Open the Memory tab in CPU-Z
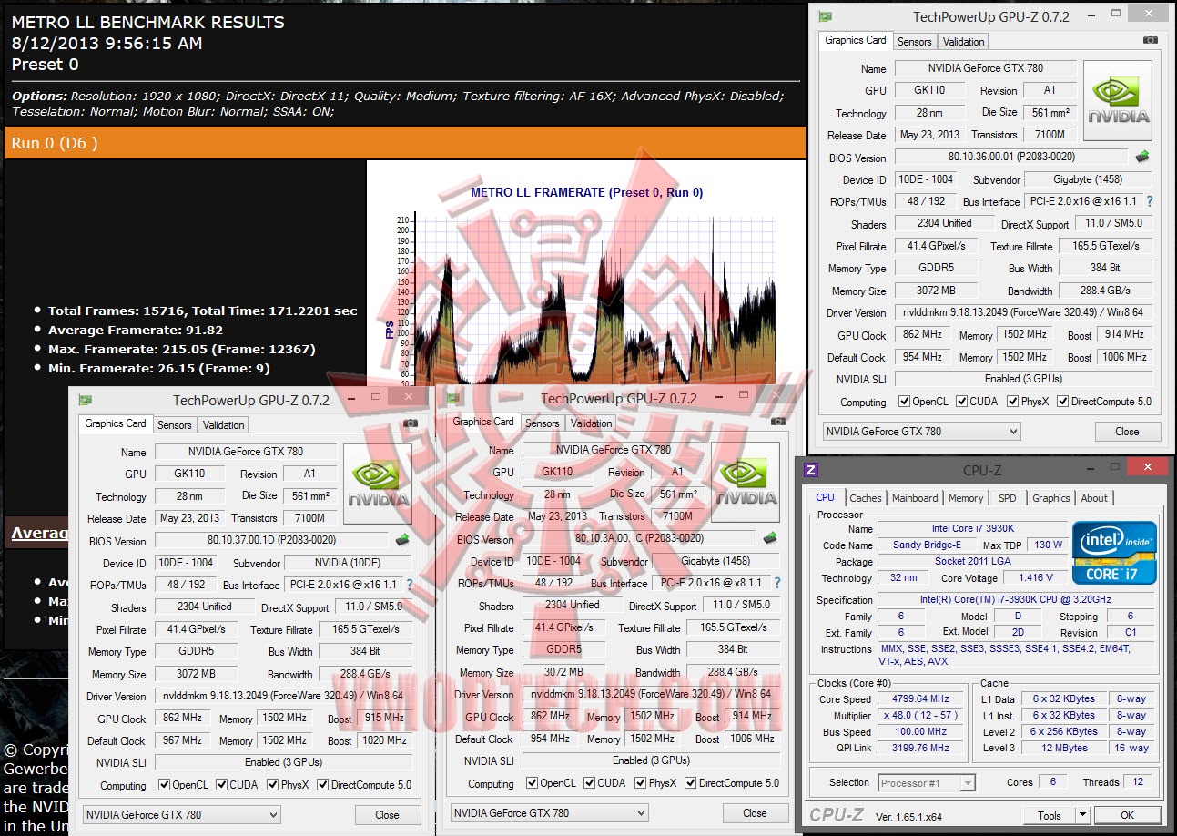This screenshot has width=1177, height=836. click(x=966, y=498)
